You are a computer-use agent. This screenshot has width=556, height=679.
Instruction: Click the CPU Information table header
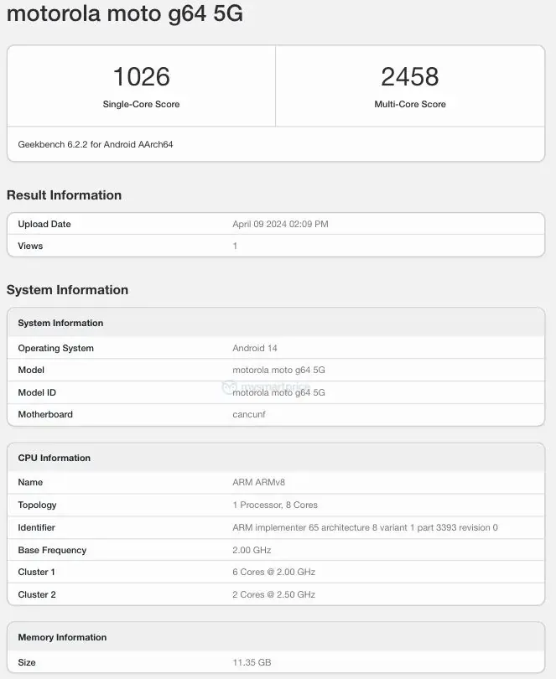coord(54,459)
